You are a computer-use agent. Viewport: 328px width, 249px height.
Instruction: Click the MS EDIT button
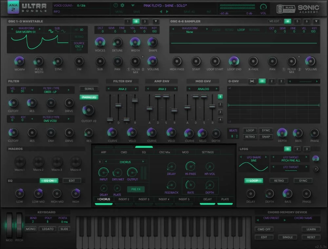[274, 21]
